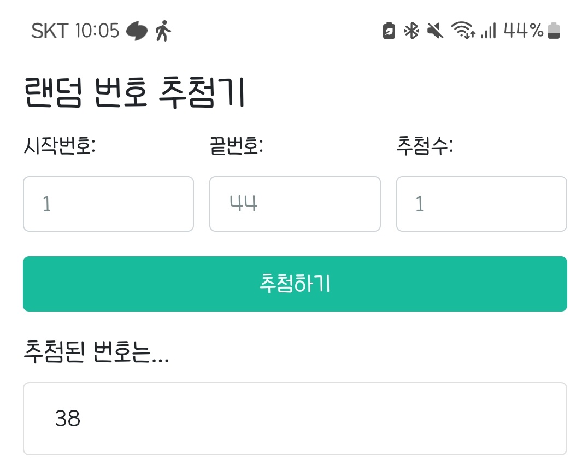Tap the muted sound icon
The height and width of the screenshot is (470, 588).
point(435,31)
